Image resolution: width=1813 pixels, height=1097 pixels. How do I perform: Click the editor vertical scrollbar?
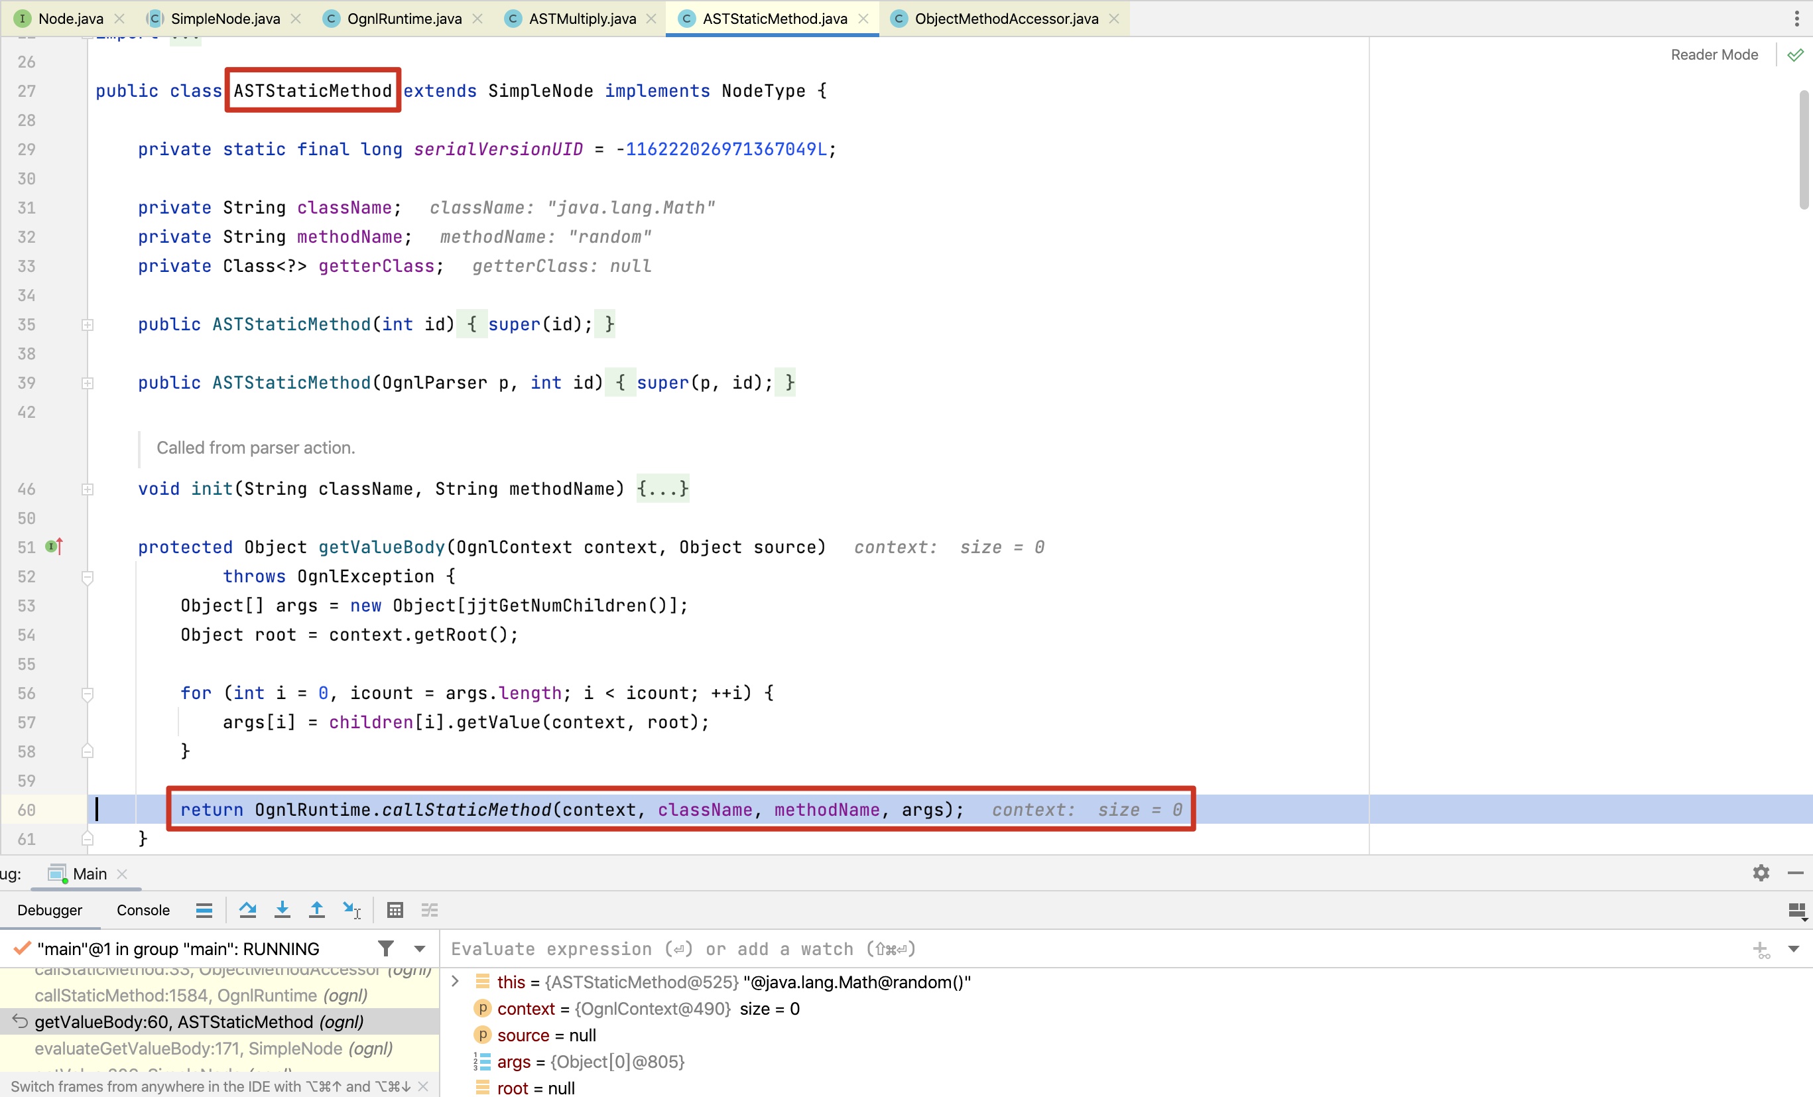1804,149
